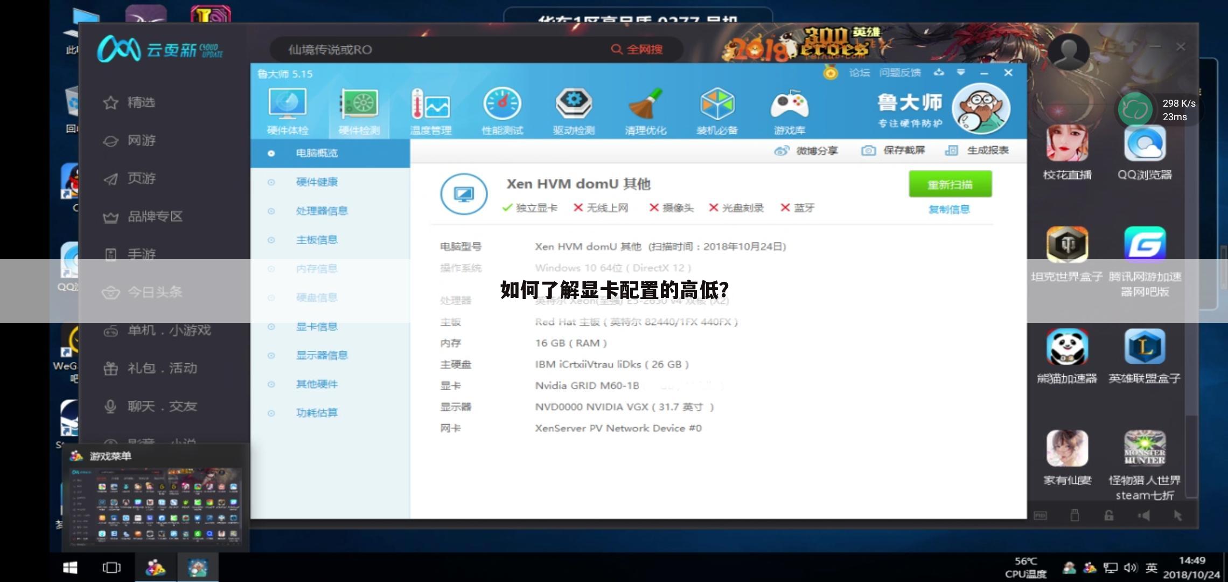1228x582 pixels.
Task: Click the 生成报表 report icon
Action: click(951, 150)
